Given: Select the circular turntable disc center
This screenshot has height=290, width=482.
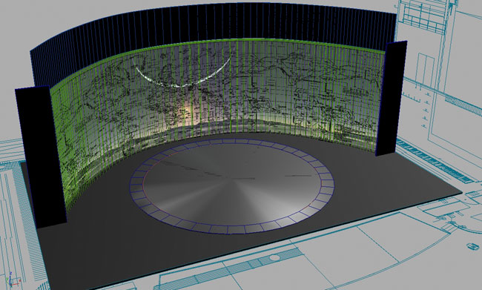Looking at the screenshot, I should 232,184.
